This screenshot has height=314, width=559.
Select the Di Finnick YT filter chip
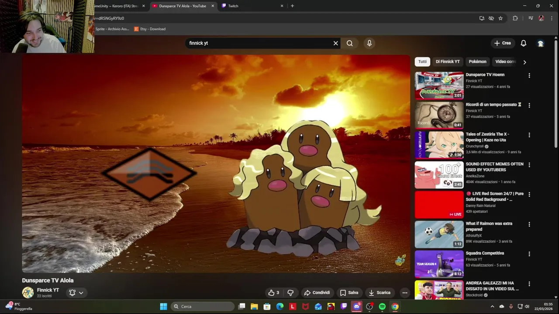click(x=448, y=61)
